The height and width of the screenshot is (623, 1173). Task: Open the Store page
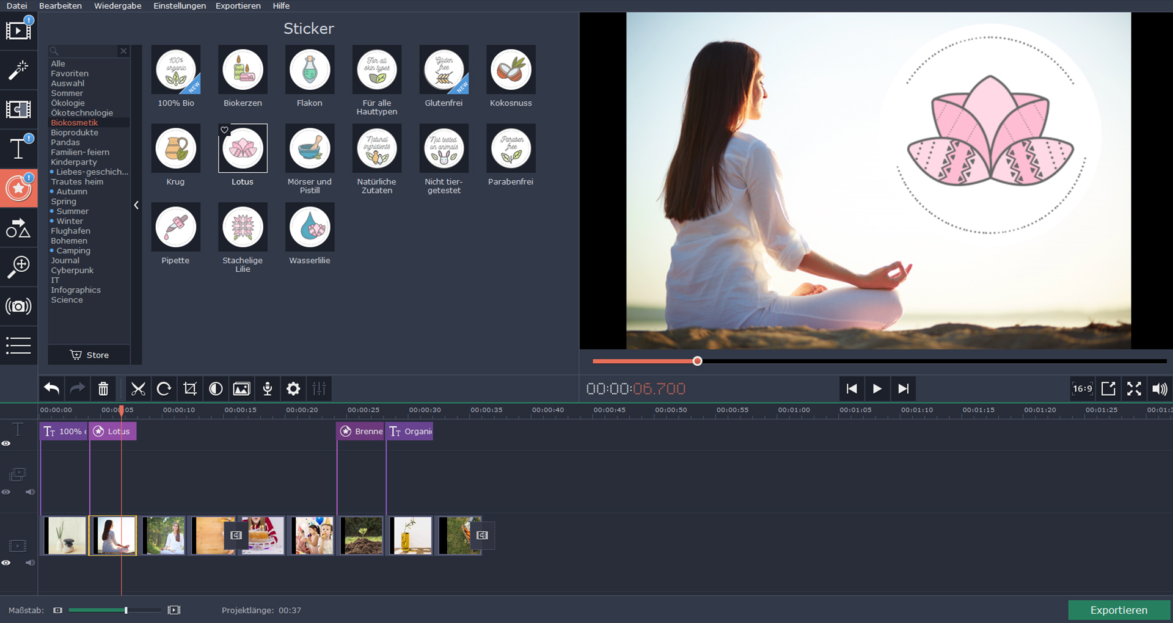89,355
